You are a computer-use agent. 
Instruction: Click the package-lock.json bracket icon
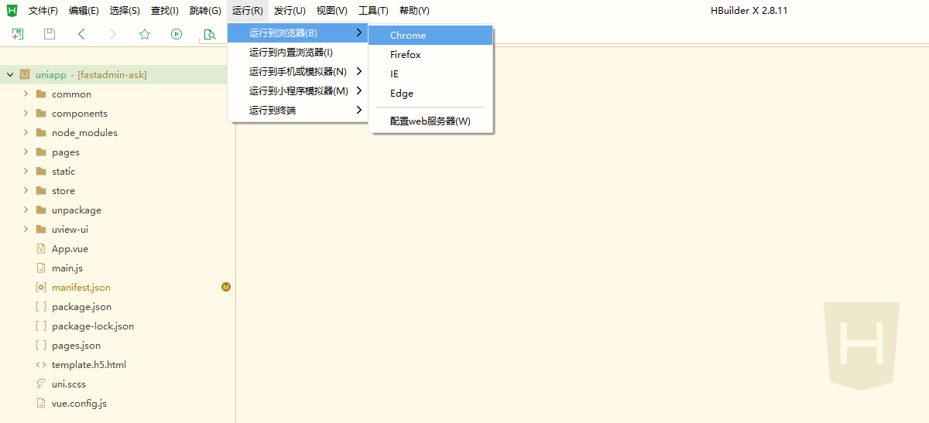click(x=41, y=326)
